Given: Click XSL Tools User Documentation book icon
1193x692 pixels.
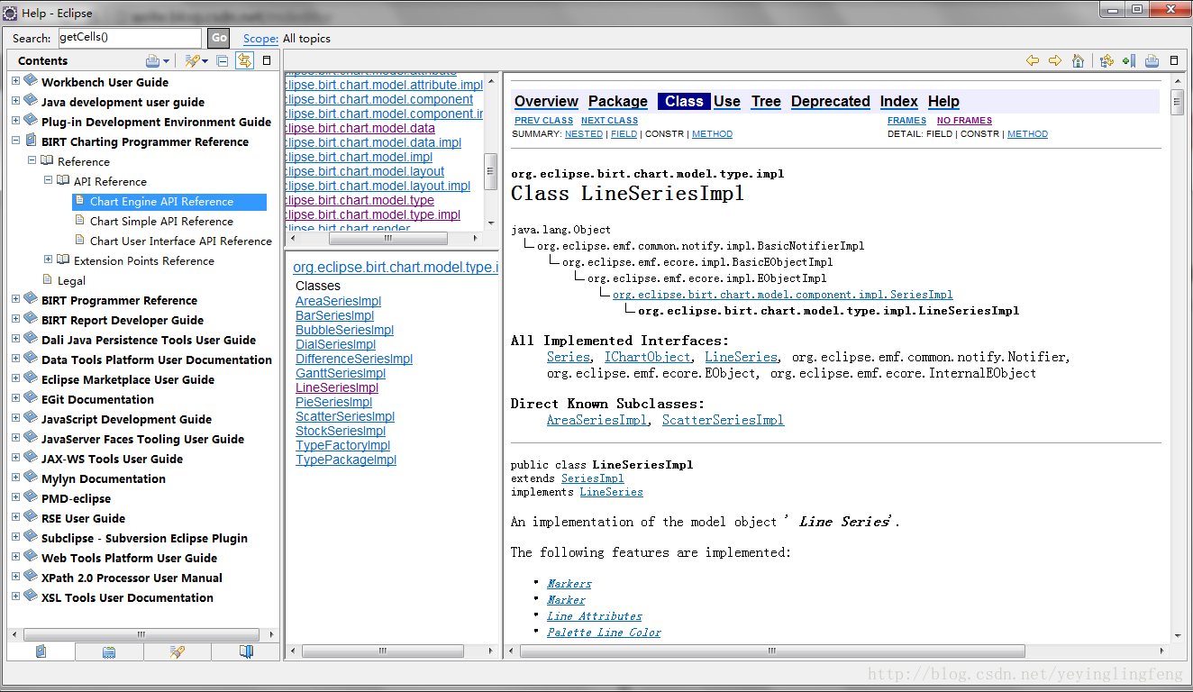Looking at the screenshot, I should [31, 596].
